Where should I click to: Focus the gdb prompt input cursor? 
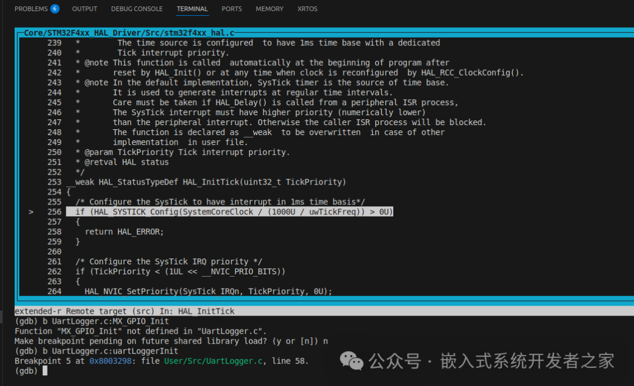(x=45, y=371)
